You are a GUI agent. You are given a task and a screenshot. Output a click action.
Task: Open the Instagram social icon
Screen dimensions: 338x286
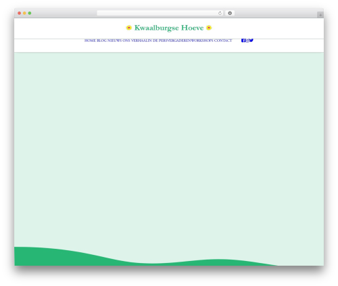click(x=247, y=41)
